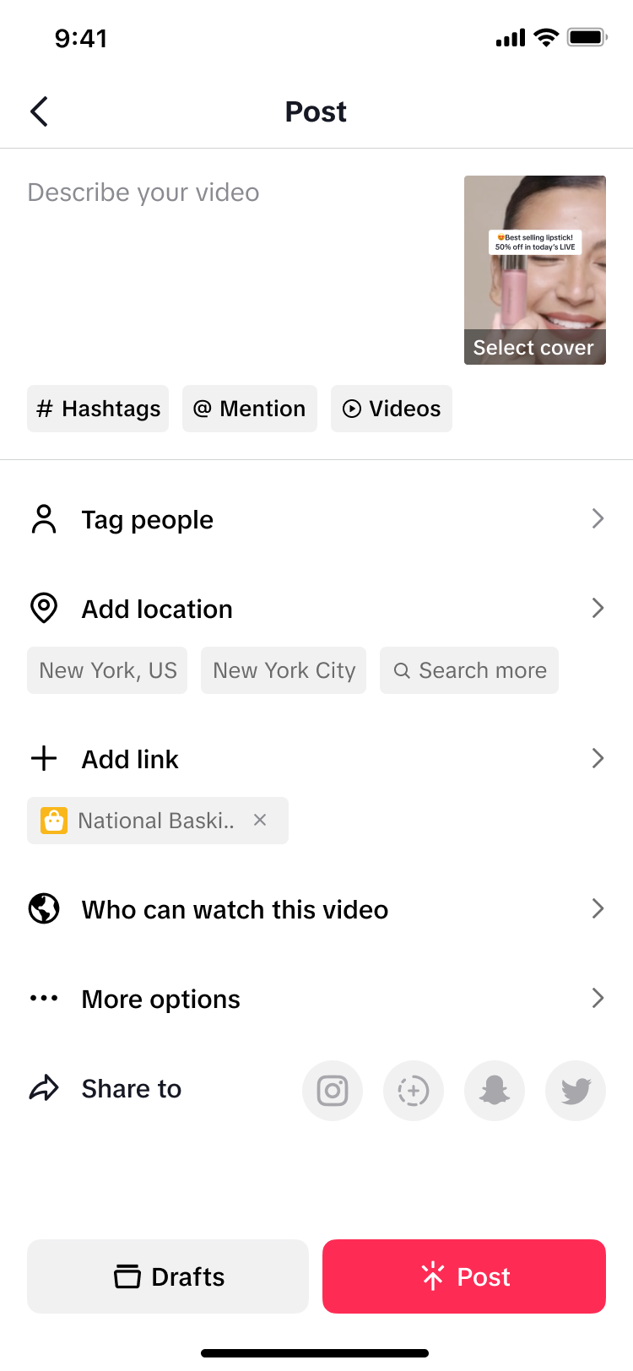Toggle the Snapchat share icon
The height and width of the screenshot is (1371, 633).
coord(495,1091)
